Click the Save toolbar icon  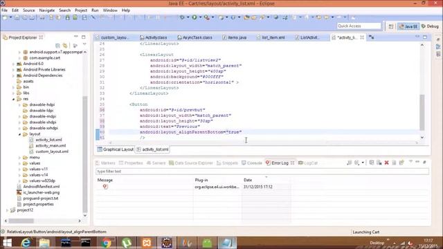pos(17,17)
